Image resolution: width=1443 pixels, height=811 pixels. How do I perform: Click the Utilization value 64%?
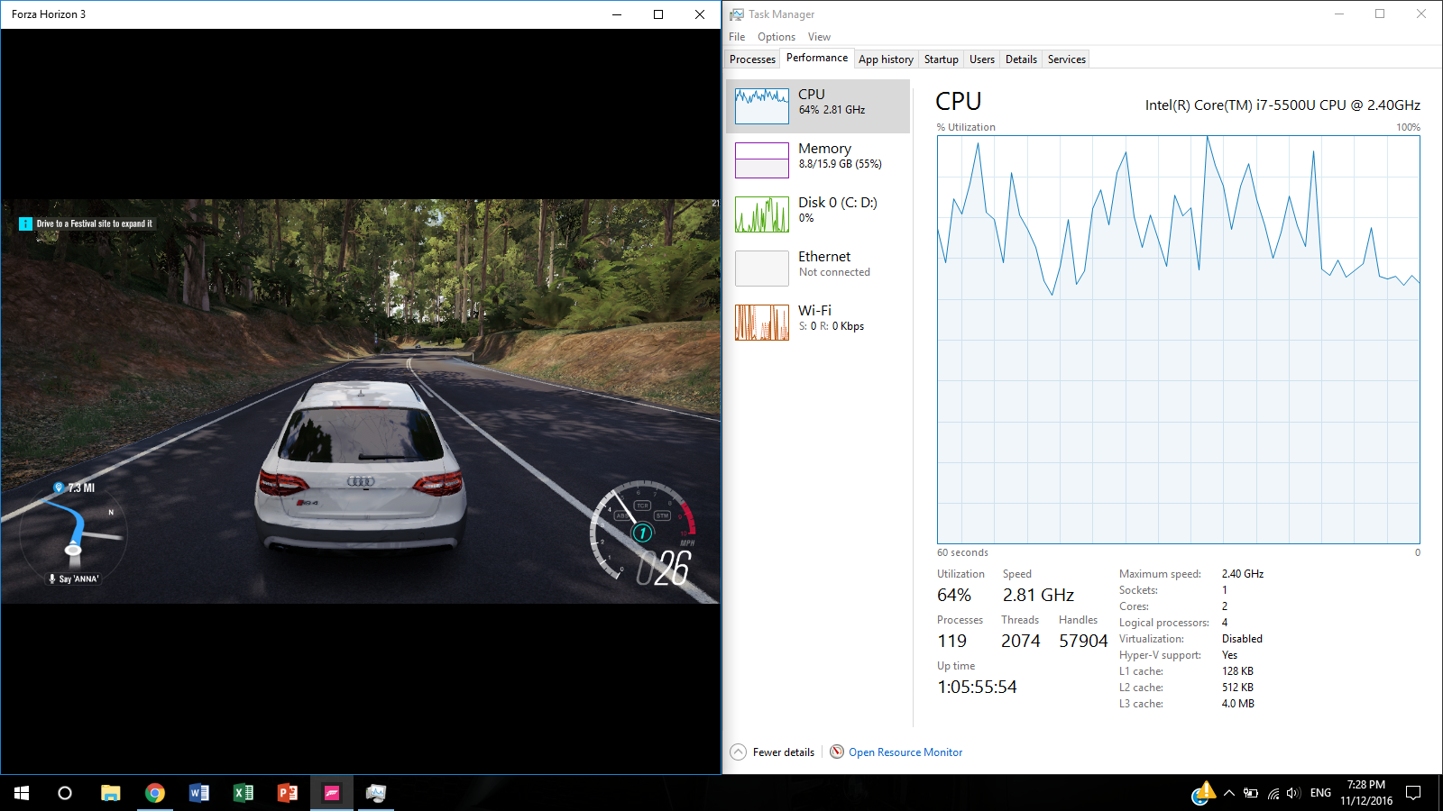pos(954,595)
